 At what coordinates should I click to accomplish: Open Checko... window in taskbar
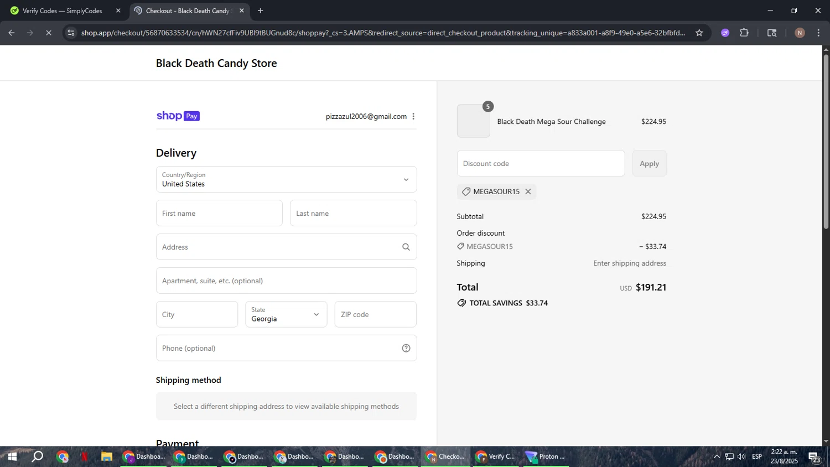pos(445,456)
